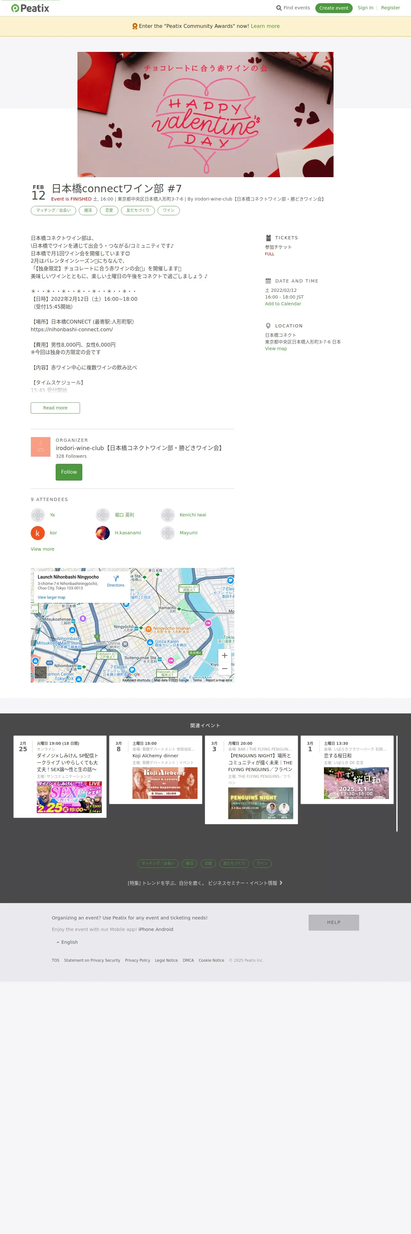Click the Tickets ticket icon
This screenshot has width=411, height=1234.
coord(268,238)
